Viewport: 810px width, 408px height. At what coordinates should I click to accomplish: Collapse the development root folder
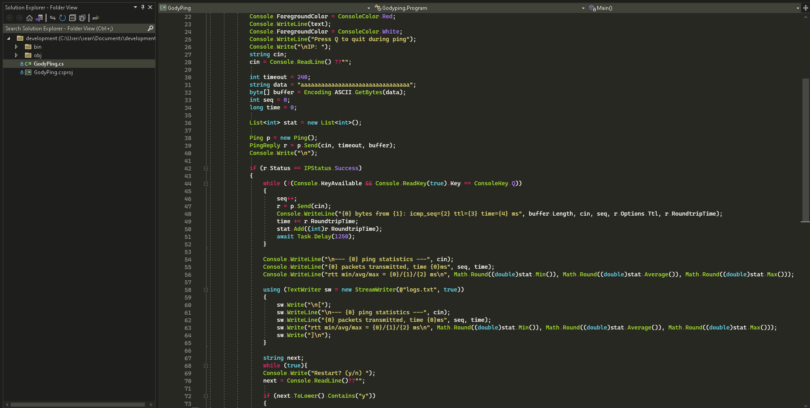coord(8,38)
